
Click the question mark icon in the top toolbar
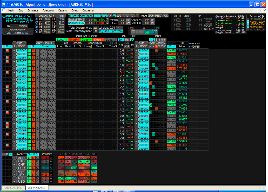click(137, 16)
